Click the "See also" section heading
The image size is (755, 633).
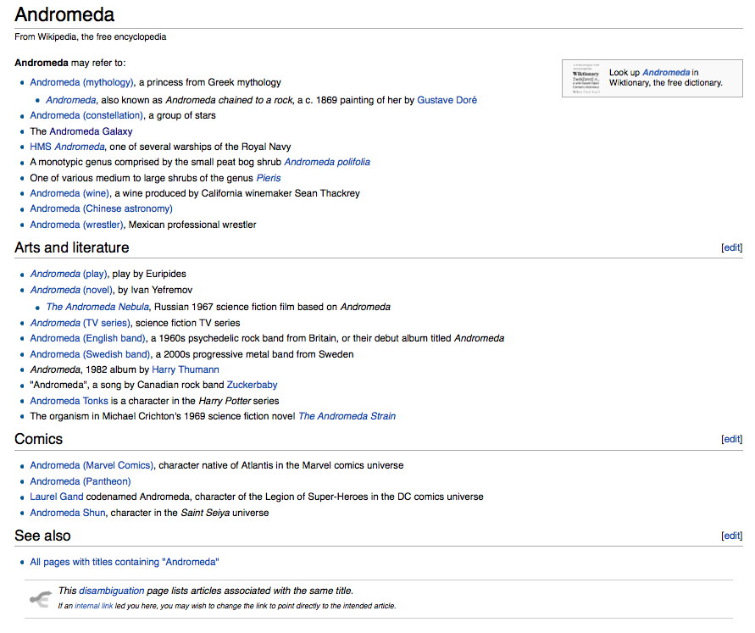pyautogui.click(x=42, y=536)
